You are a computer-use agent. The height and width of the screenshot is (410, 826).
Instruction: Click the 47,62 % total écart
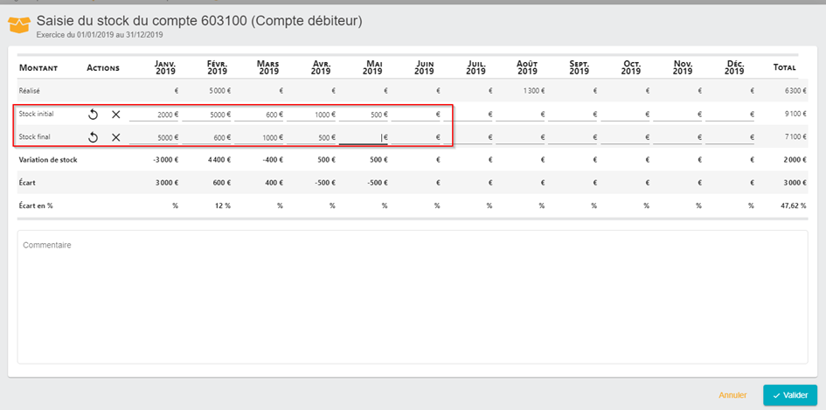click(794, 205)
